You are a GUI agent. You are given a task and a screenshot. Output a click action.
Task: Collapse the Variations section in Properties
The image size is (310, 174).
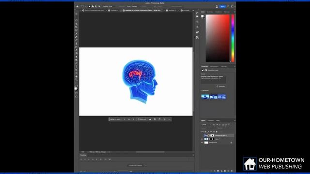tap(201, 91)
